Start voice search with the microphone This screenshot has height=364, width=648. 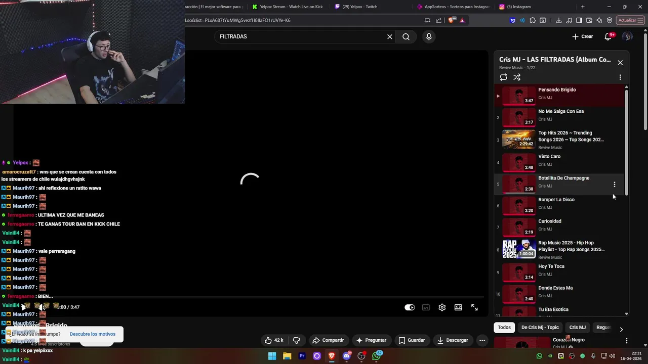[x=429, y=36]
